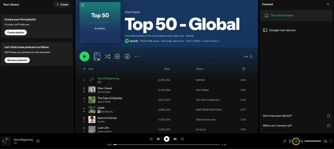Select The Fate of Ophelia track

point(110,98)
